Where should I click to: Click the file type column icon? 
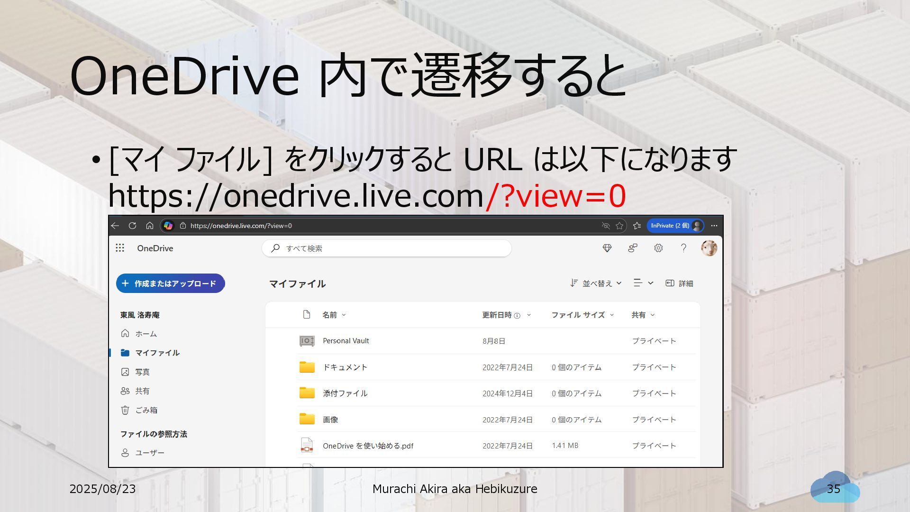(307, 315)
